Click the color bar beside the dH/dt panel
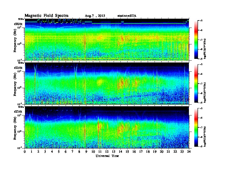This screenshot has height=174, width=225. (x=196, y=40)
